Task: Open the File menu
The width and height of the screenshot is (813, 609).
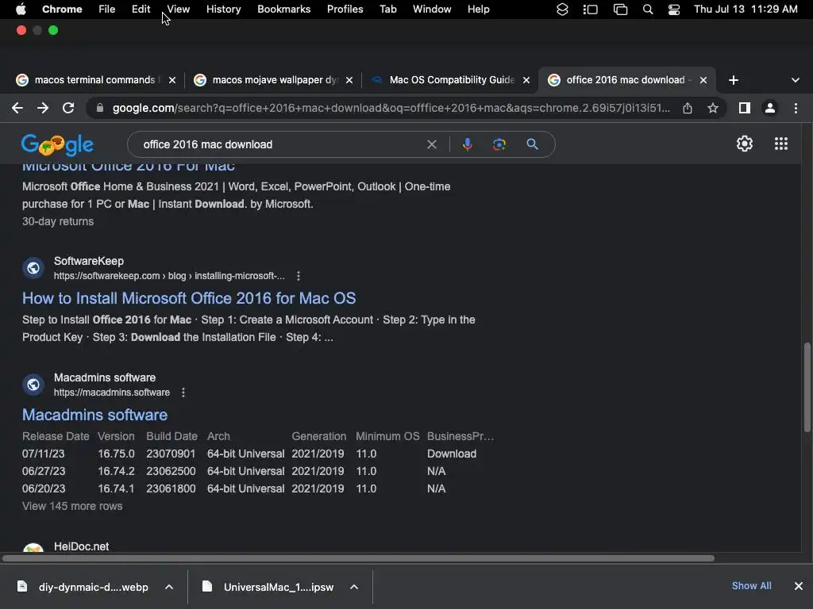Action: (107, 10)
